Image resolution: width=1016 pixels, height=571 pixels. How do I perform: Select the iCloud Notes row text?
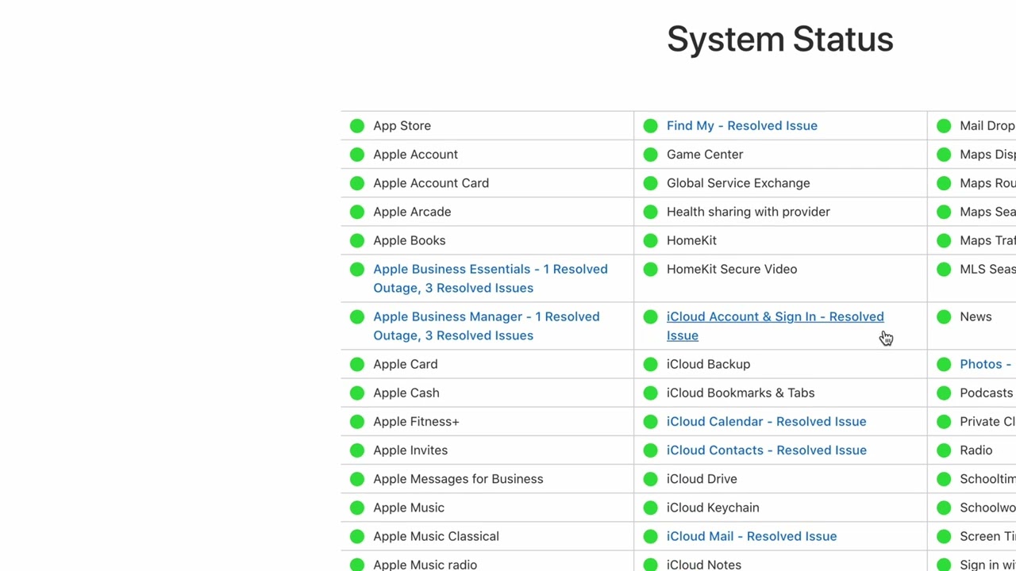point(704,564)
